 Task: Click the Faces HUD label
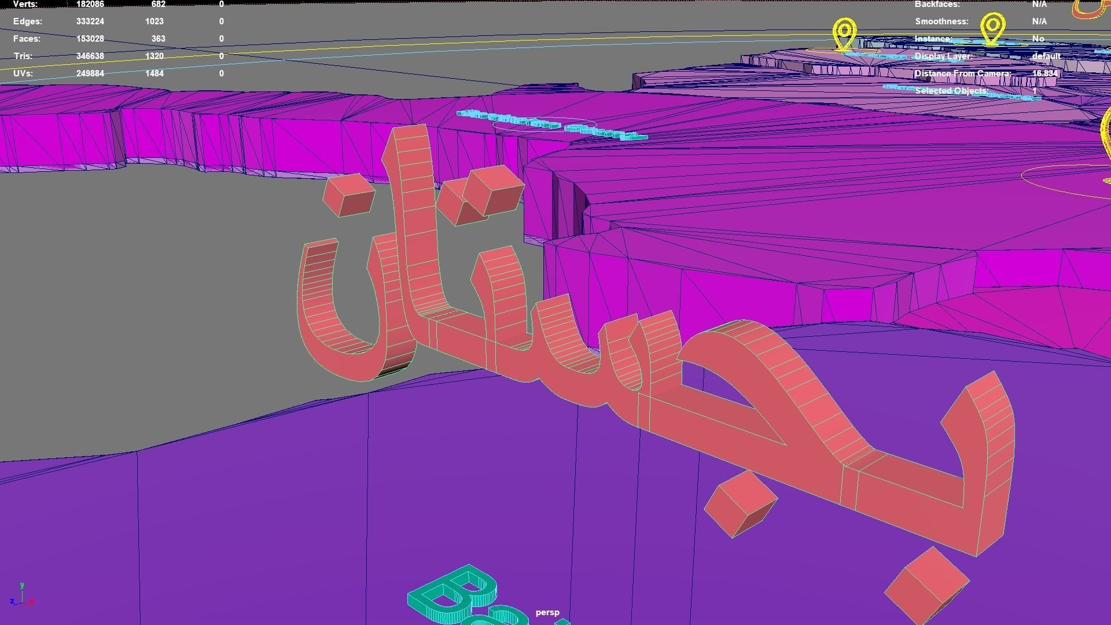[x=27, y=39]
